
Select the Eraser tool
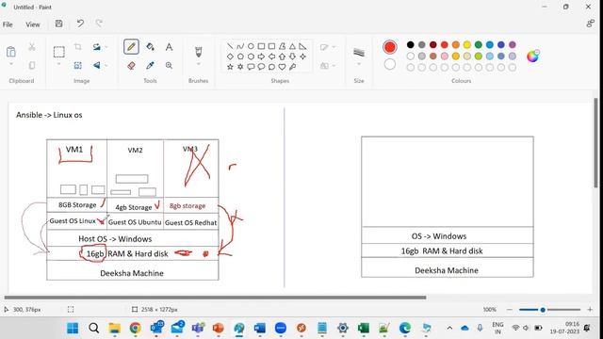(131, 66)
